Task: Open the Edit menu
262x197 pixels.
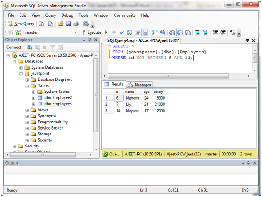Action: click(23, 15)
